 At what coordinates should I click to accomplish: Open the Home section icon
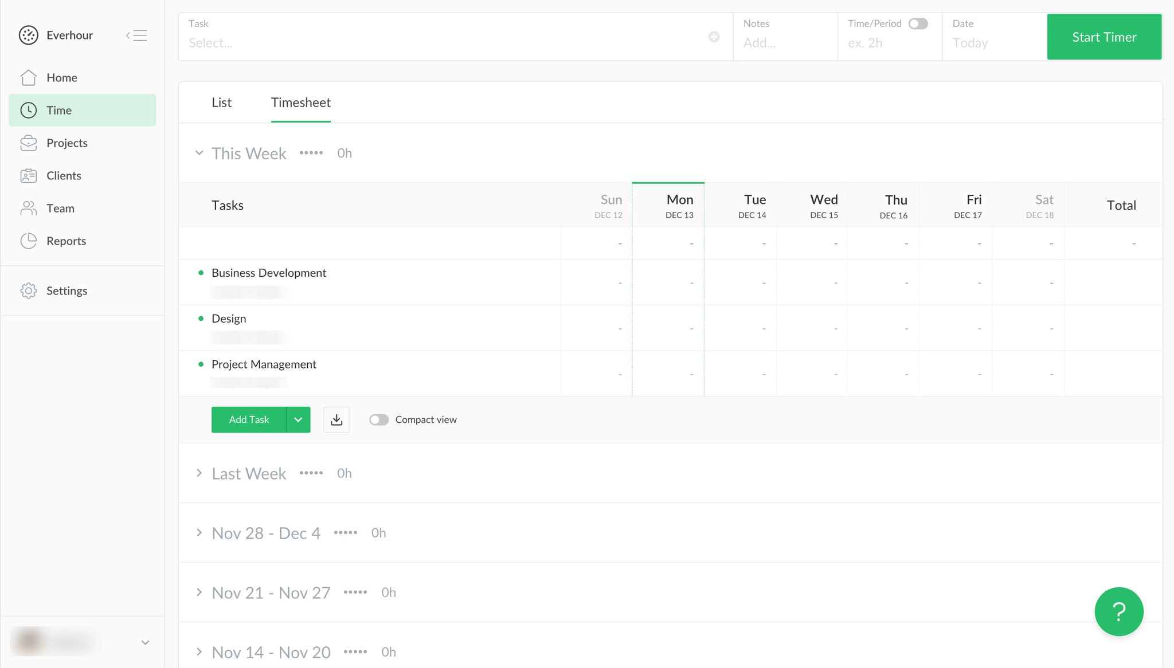coord(28,77)
